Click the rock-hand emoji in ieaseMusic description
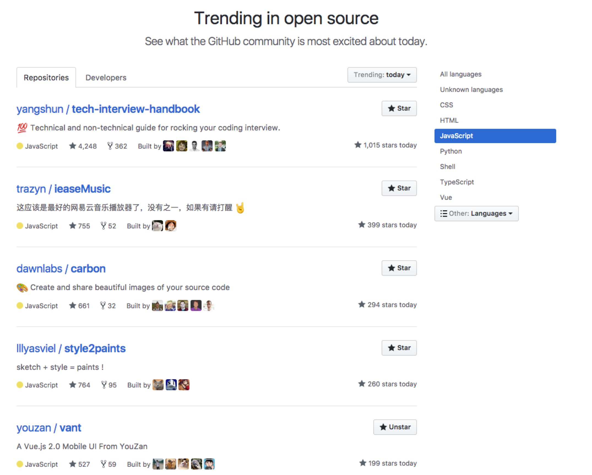 [240, 208]
